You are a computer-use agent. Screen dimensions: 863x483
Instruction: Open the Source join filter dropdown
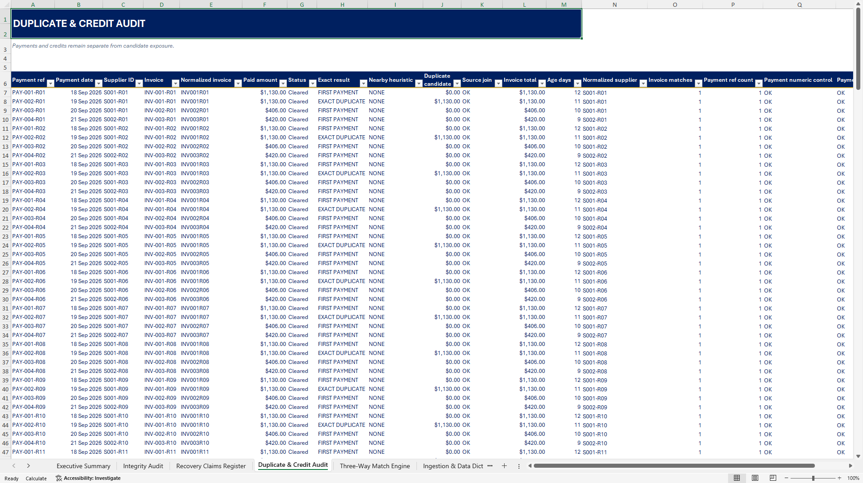[x=498, y=84]
